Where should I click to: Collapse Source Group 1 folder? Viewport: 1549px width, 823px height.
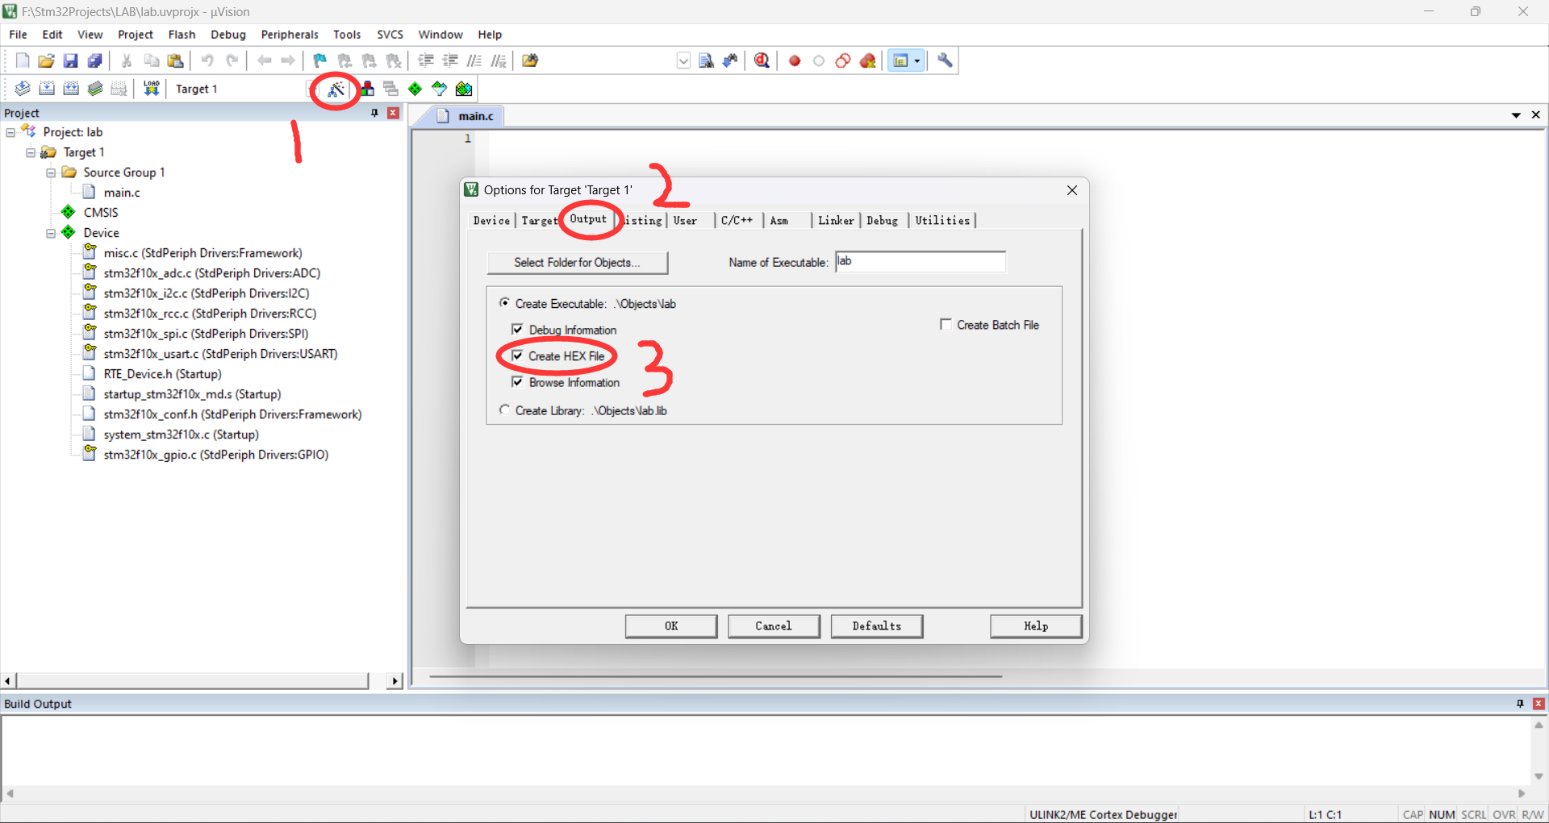point(51,172)
